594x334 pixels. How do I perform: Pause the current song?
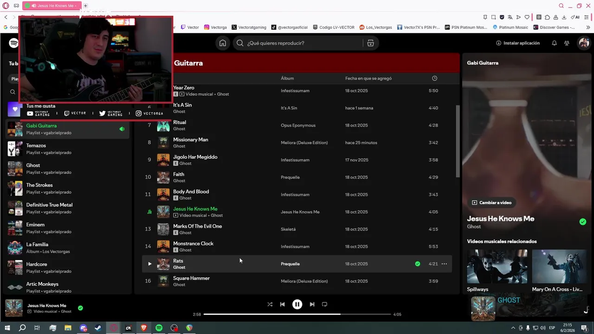(x=297, y=304)
